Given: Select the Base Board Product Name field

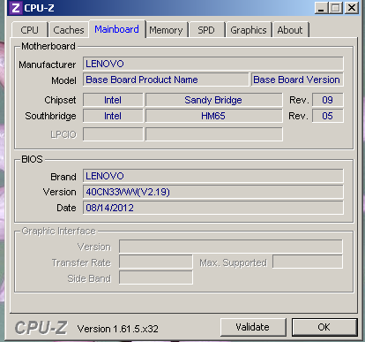Looking at the screenshot, I should pos(166,80).
